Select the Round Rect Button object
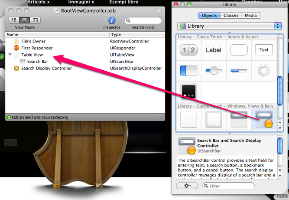 click(x=238, y=50)
